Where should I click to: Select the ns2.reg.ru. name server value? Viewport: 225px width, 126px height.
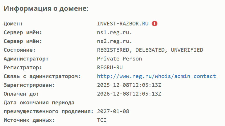click(x=114, y=41)
